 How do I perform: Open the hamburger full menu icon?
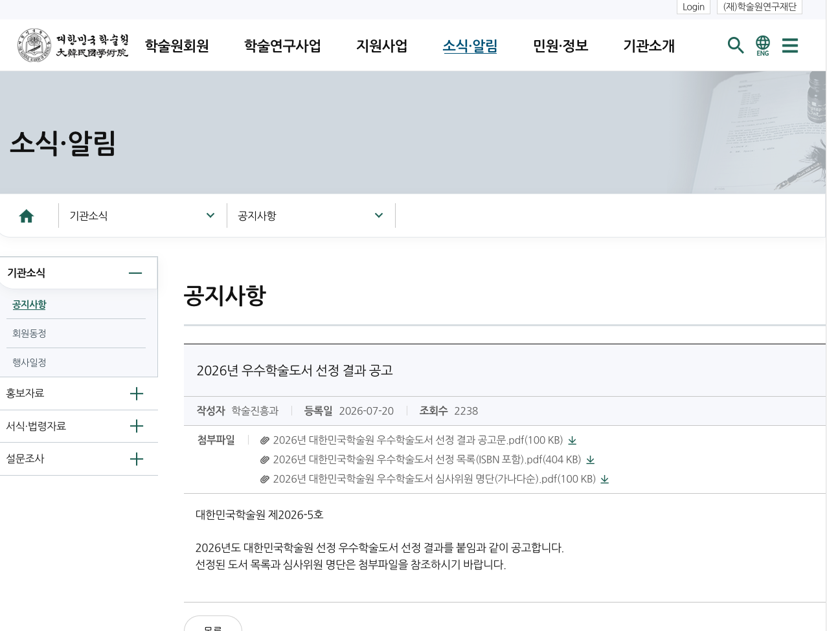point(790,45)
